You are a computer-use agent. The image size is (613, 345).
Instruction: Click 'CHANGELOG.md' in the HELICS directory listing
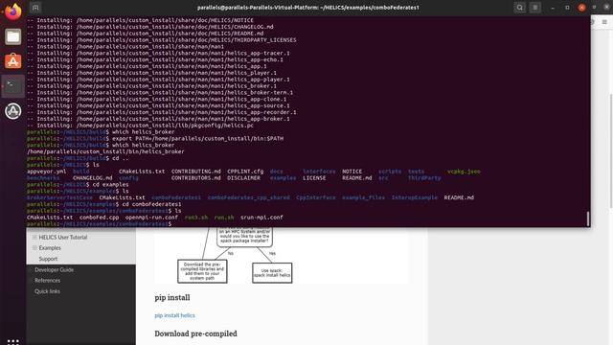(x=92, y=178)
